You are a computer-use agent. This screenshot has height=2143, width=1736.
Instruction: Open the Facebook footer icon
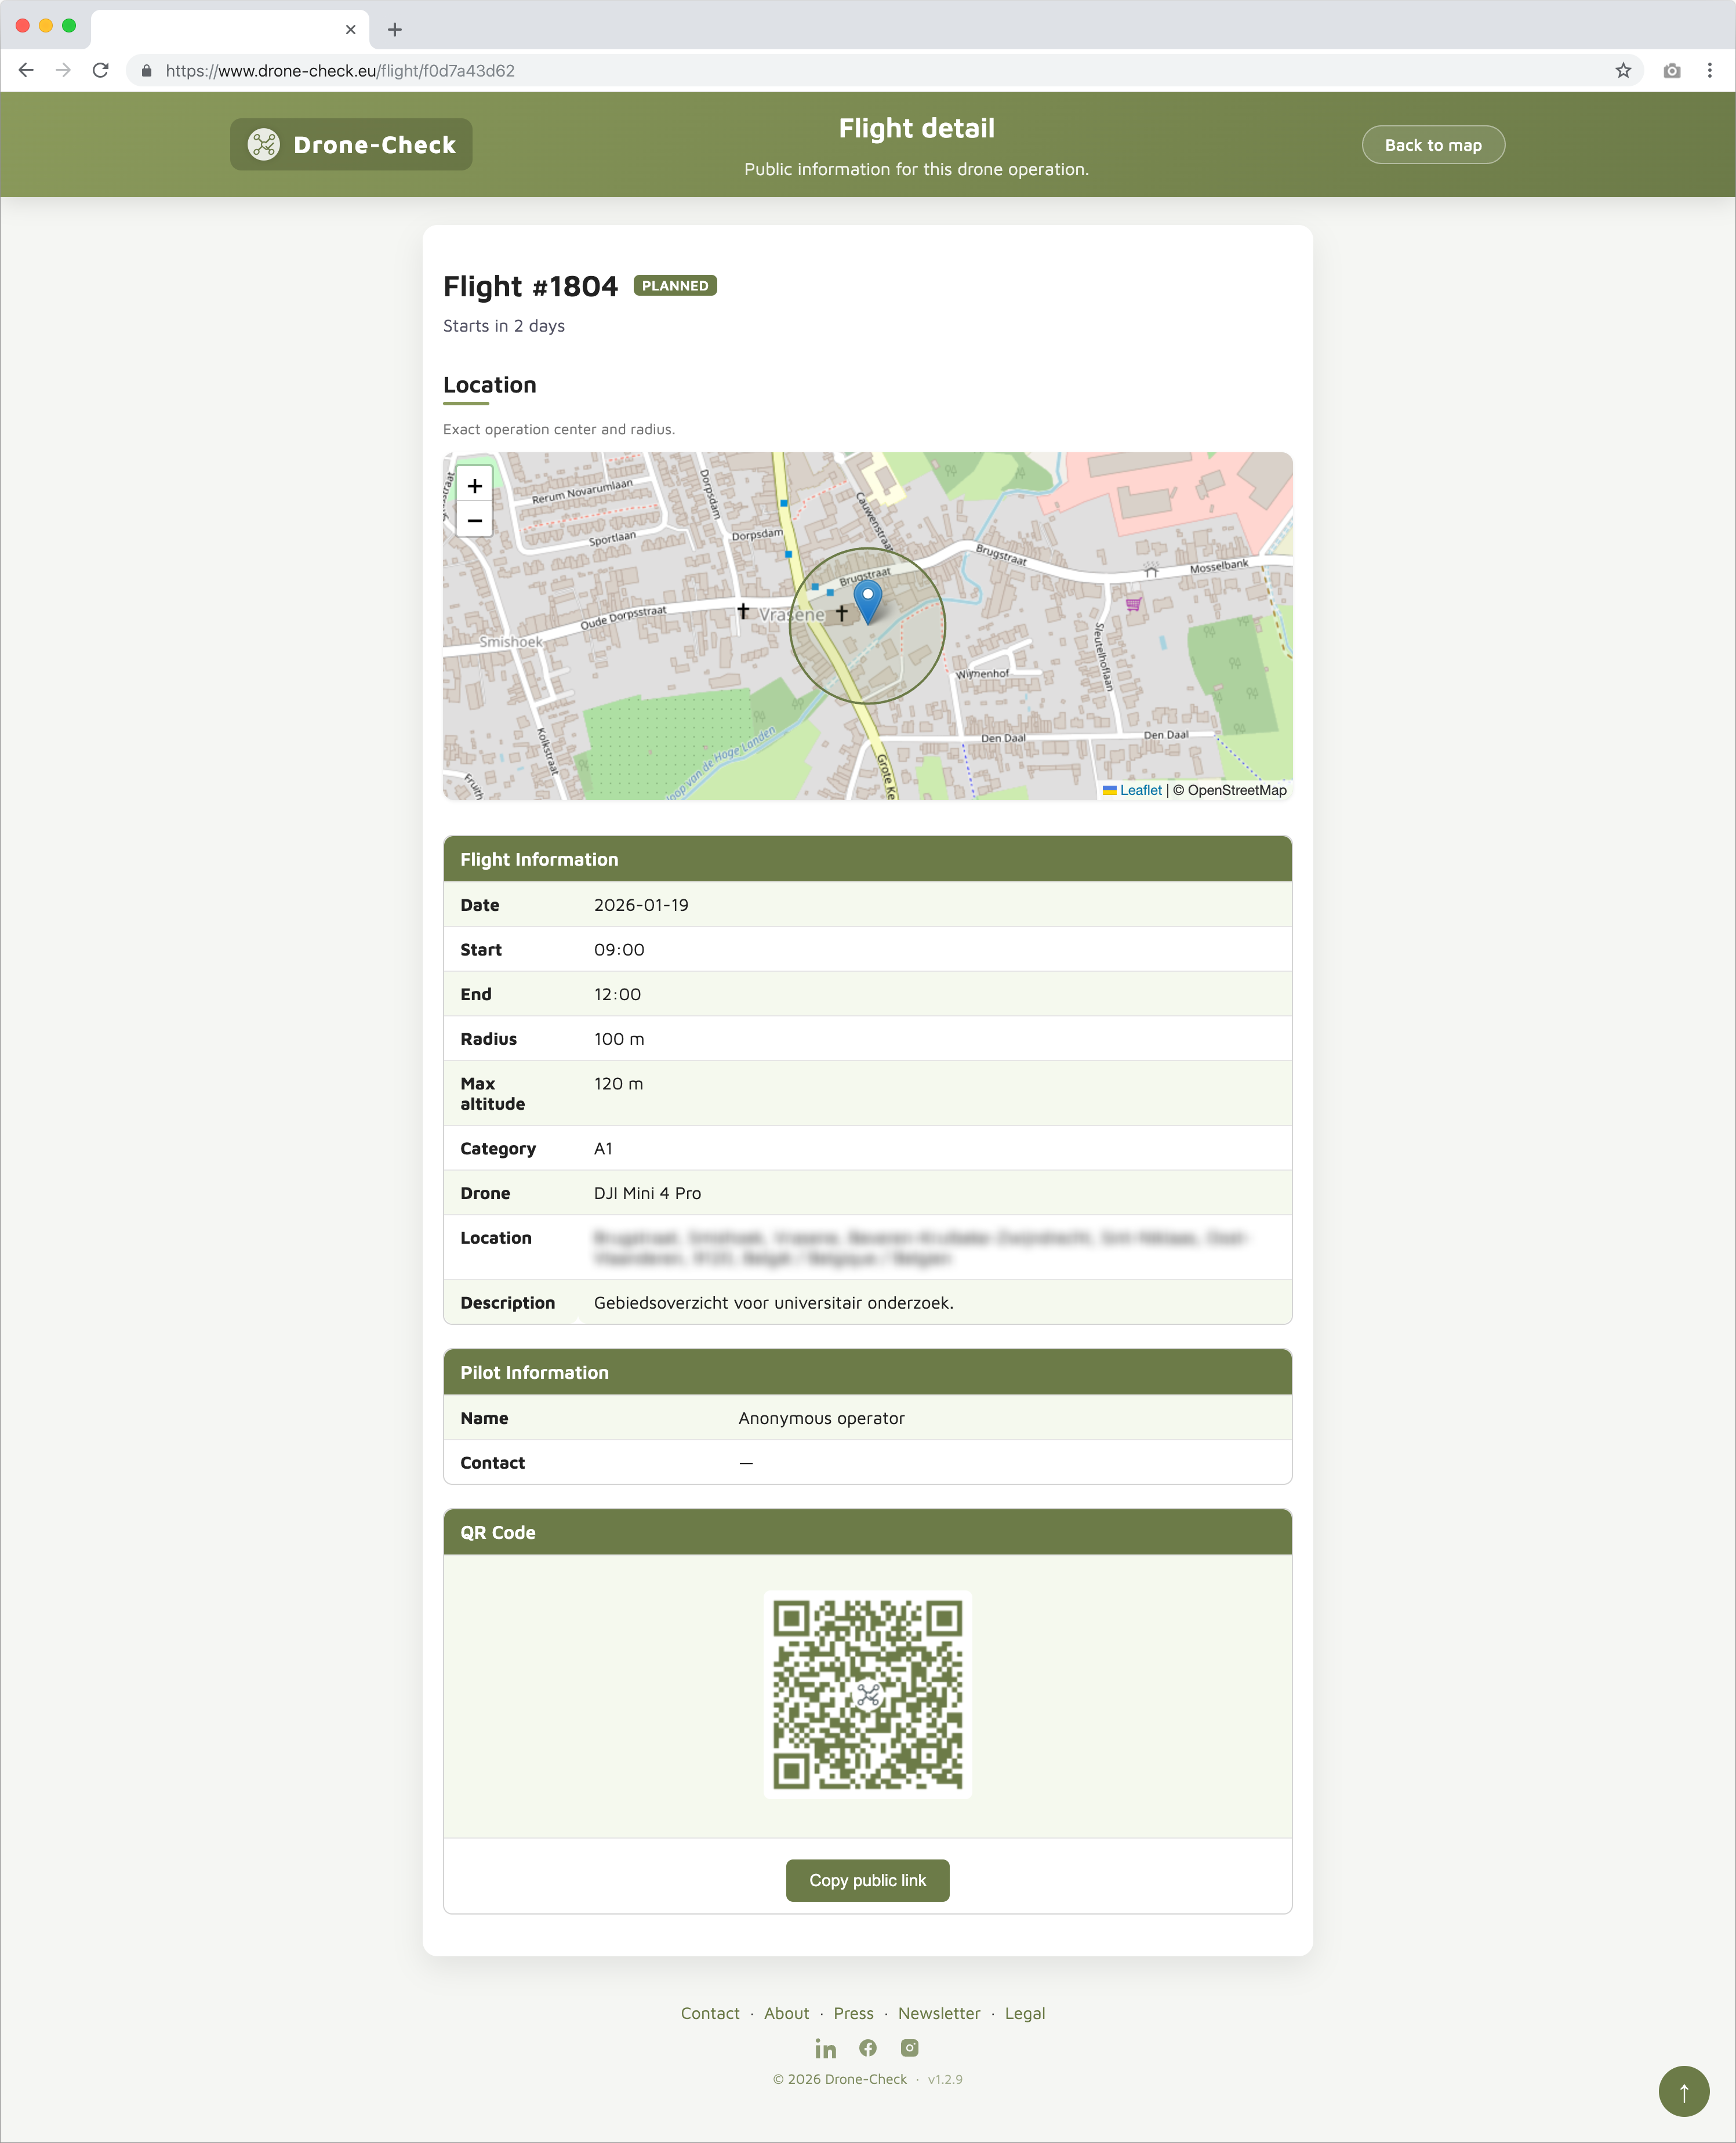tap(868, 2048)
